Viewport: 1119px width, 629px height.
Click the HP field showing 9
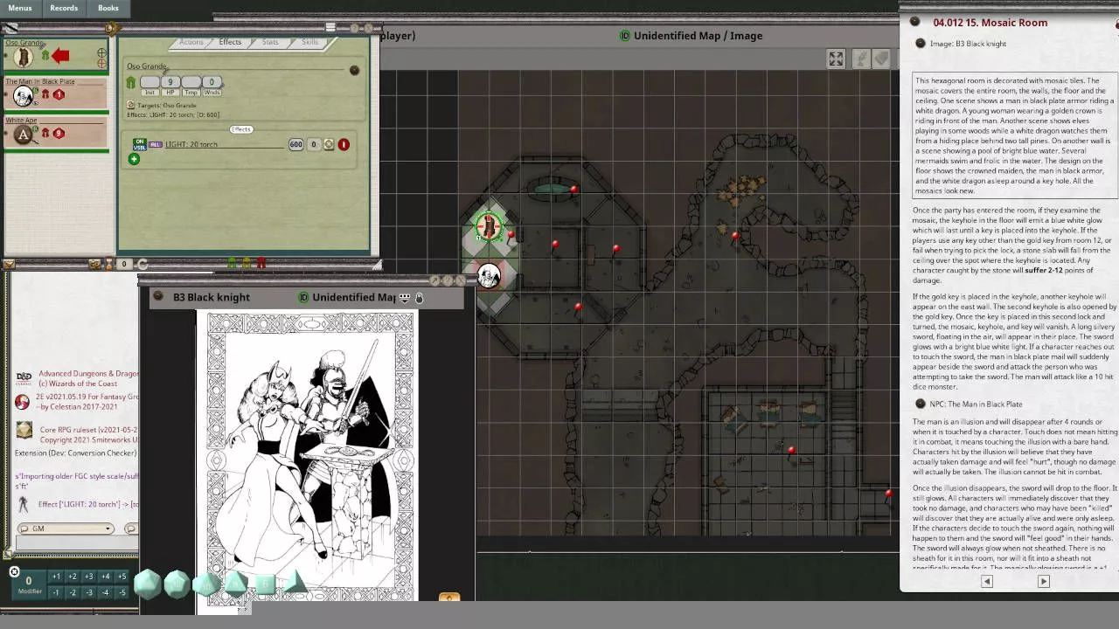click(x=170, y=82)
